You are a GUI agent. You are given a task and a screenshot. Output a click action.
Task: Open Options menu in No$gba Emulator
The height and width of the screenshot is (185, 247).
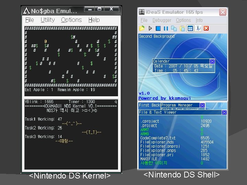click(71, 20)
